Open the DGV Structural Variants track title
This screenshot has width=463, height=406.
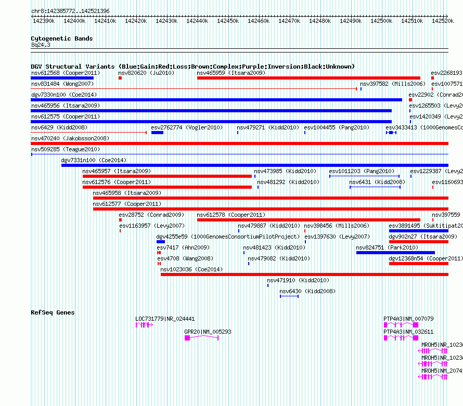pyautogui.click(x=192, y=67)
